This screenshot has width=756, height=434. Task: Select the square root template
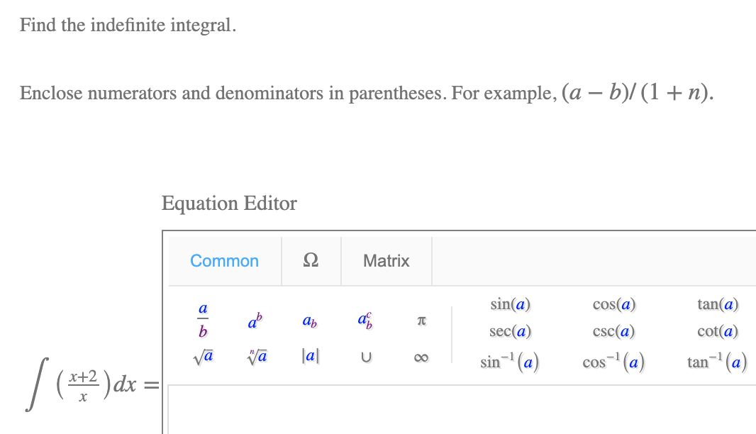click(202, 355)
